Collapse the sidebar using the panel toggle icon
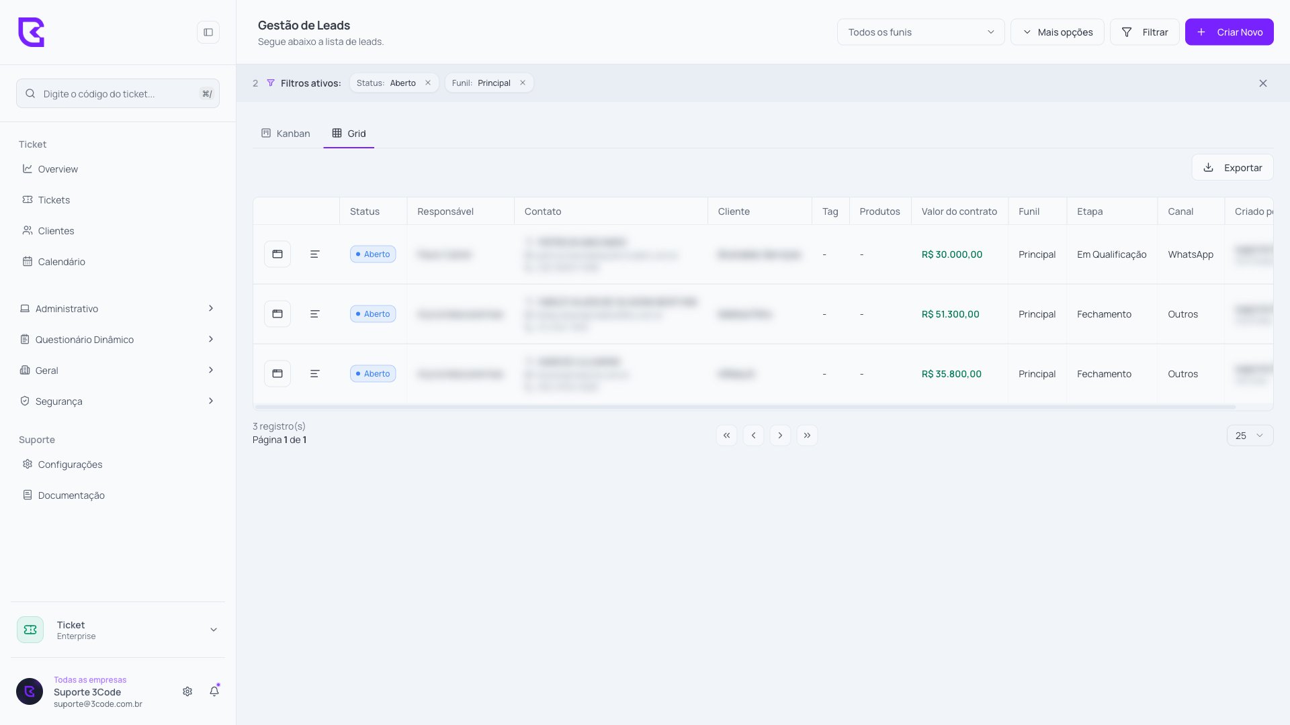Viewport: 1290px width, 725px height. click(208, 32)
